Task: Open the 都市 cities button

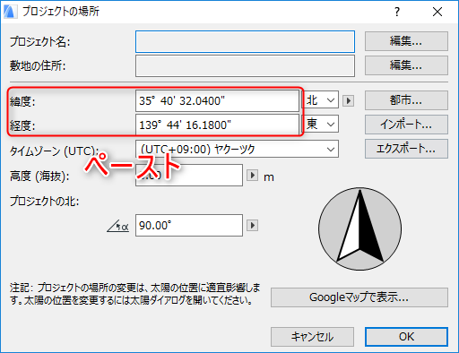Action: click(406, 100)
